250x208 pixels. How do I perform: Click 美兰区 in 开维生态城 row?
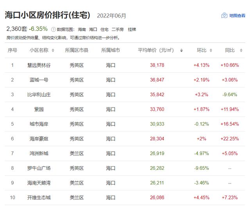(77, 197)
